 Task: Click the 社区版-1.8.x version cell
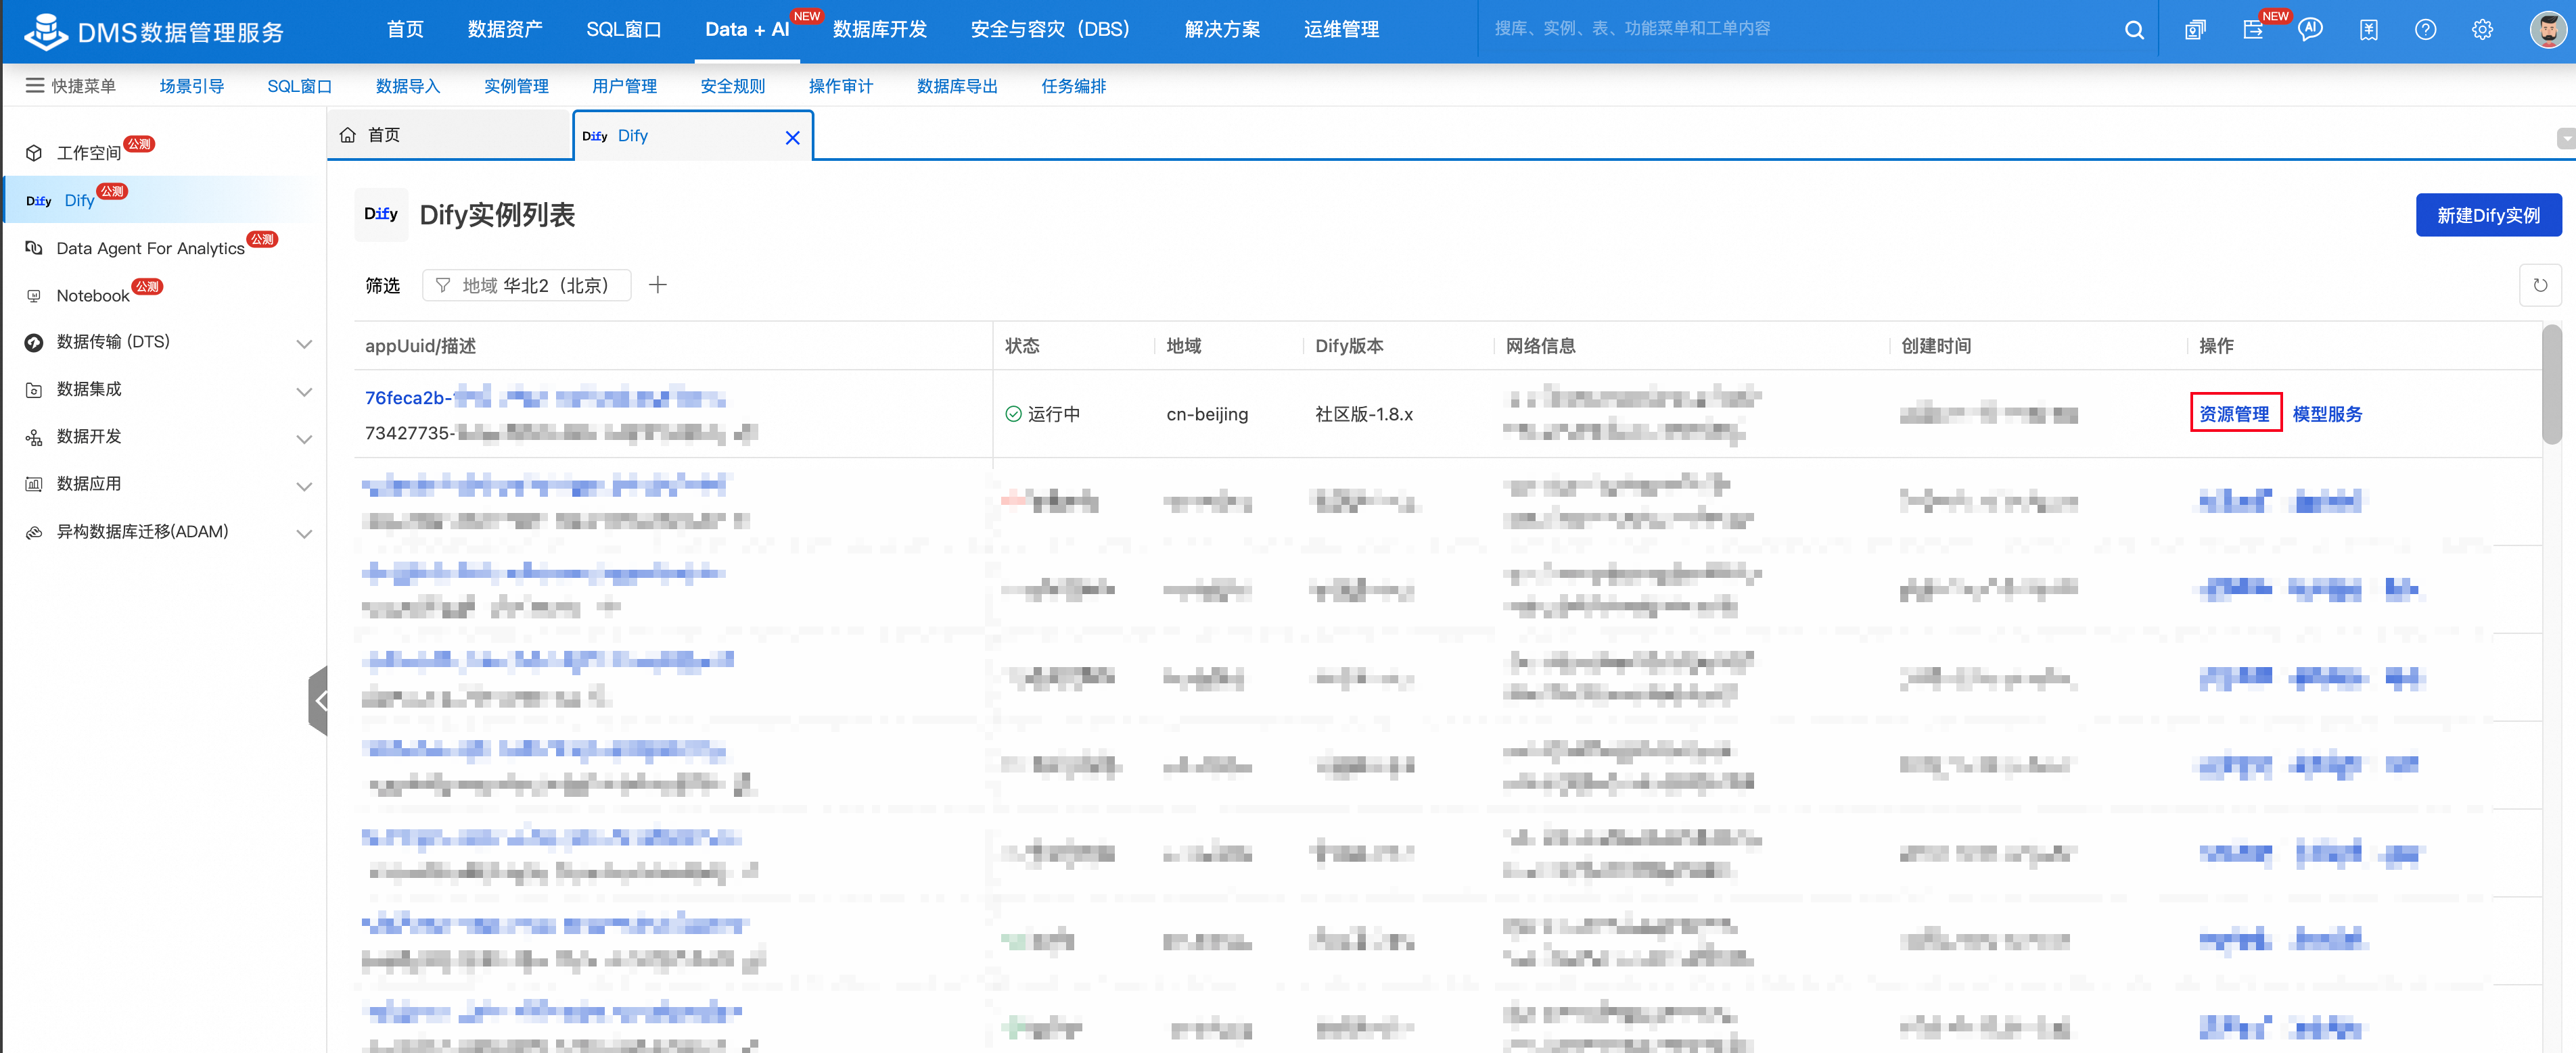point(1364,414)
